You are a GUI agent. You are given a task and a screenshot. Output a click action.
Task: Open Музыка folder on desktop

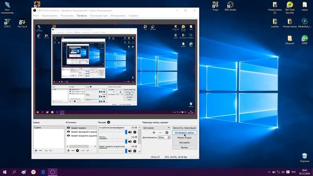tap(290, 40)
